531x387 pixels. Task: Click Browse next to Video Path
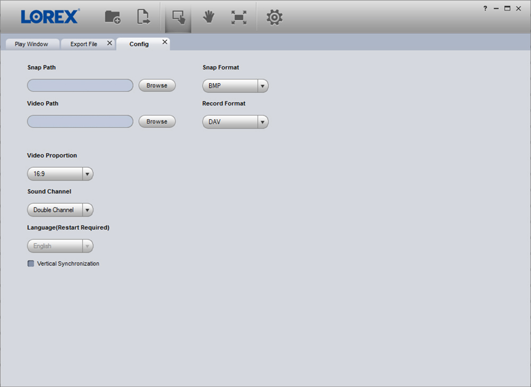(x=157, y=122)
